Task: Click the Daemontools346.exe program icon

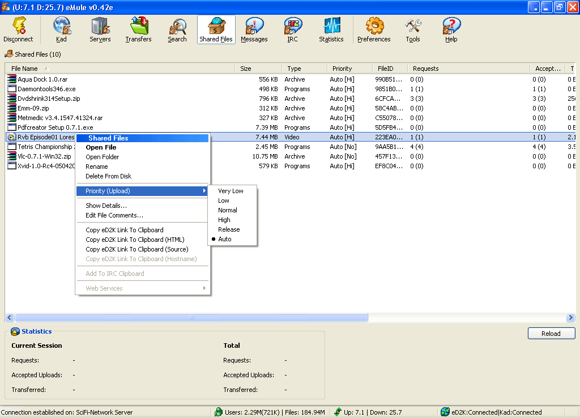Action: pyautogui.click(x=12, y=89)
